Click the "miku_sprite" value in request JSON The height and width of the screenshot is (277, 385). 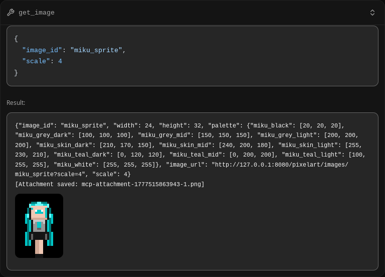96,50
